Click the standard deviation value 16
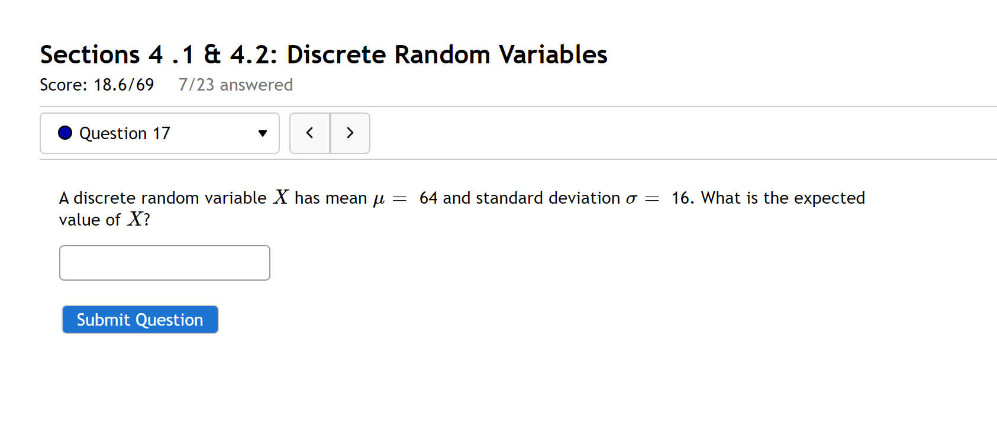 coord(681,198)
